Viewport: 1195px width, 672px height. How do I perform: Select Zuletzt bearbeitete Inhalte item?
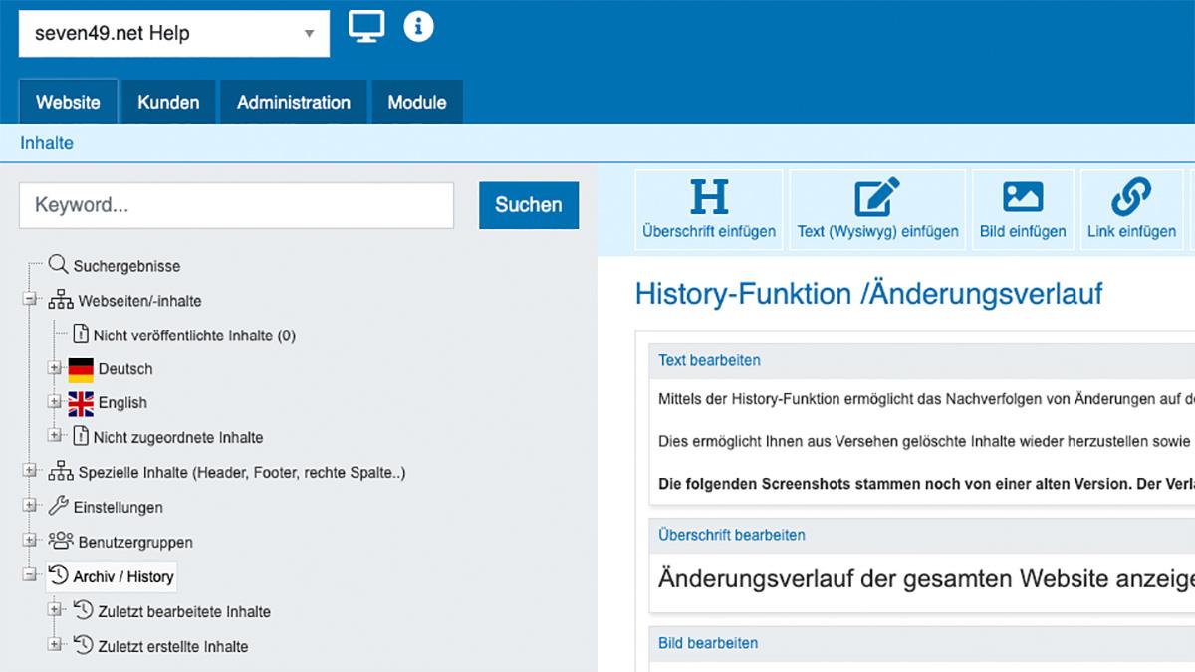pos(183,611)
